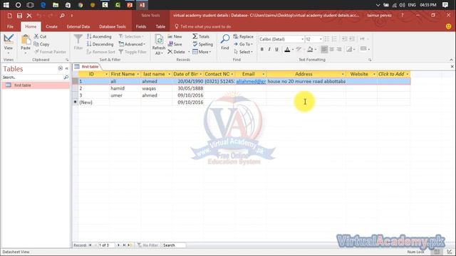
Task: Align text right
Action: (x=339, y=49)
